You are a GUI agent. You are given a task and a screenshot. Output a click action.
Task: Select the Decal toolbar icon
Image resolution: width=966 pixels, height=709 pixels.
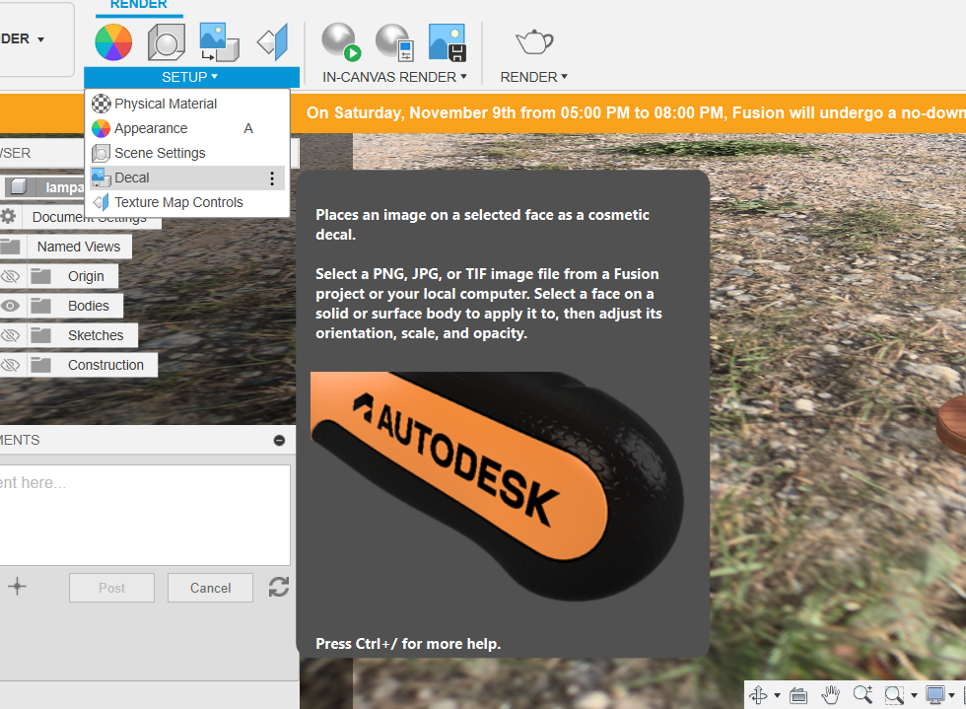(219, 42)
